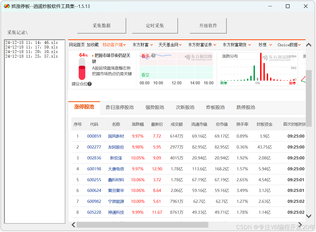The width and height of the screenshot is (316, 232).
Task: Sort by the 涨跌幅 column header
Action: point(138,124)
